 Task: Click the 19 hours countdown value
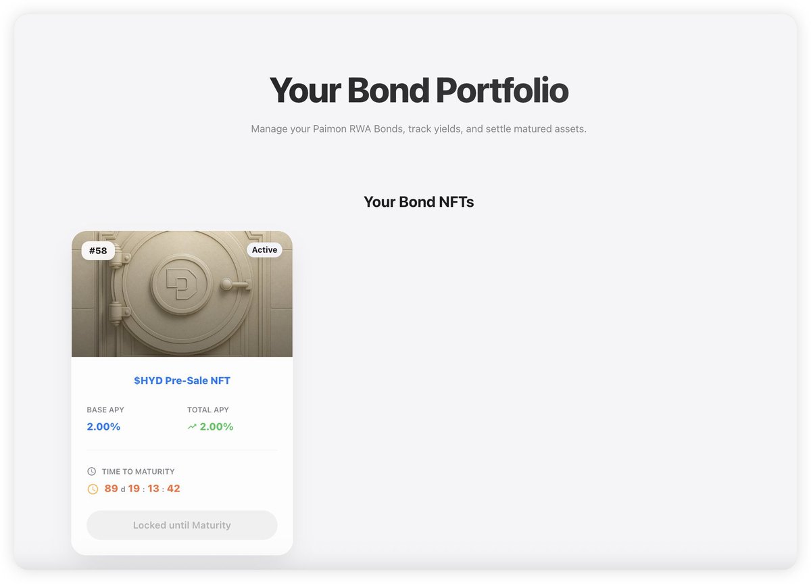(x=134, y=489)
